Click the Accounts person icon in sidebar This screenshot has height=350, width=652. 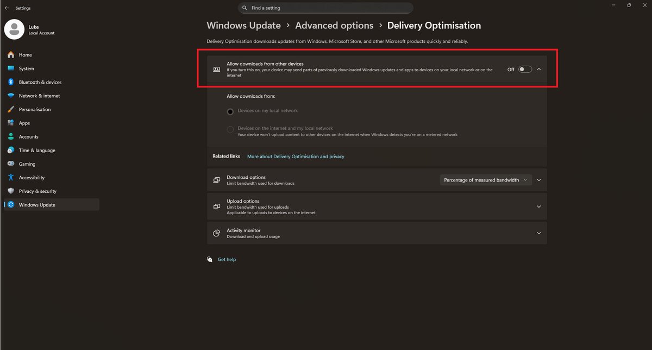11,136
